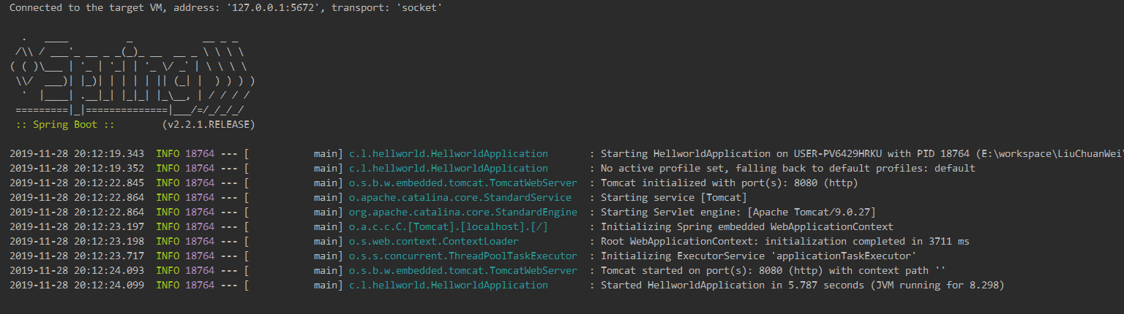Click the 'o.s.web.context.ContextLoader' logger name
Viewport: 1124px width, 314px height.
point(433,242)
